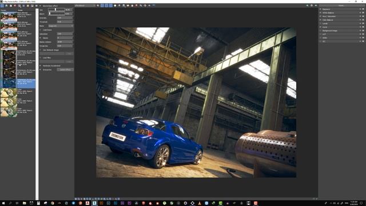Click the red clear image icon in VFB toolbar
Viewport: 366px width, 206px height.
coord(136,5)
